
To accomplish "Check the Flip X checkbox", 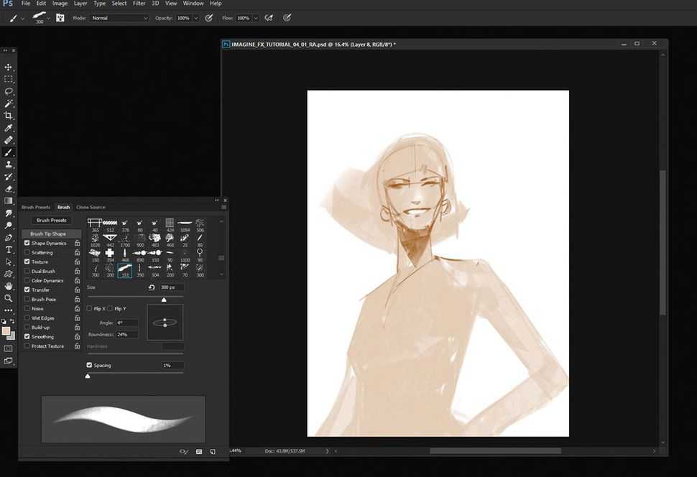I will 89,308.
